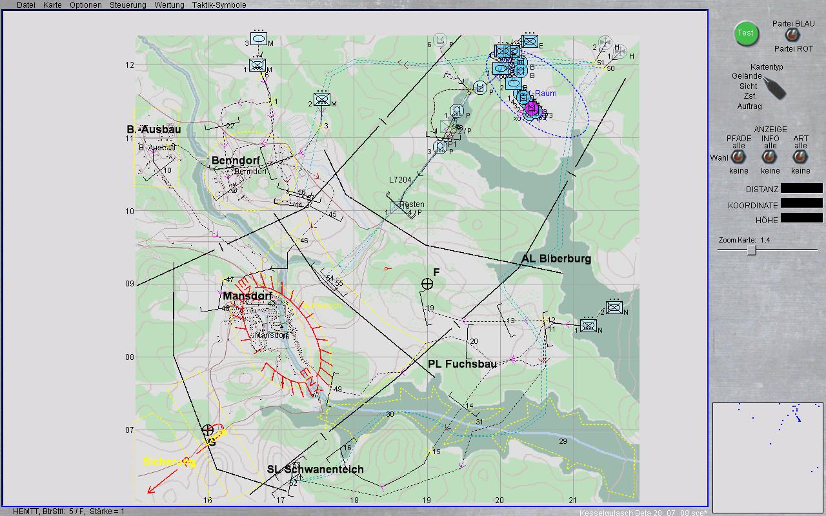Open the Taktik-Symbole menu
This screenshot has height=516, width=826.
coord(219,5)
